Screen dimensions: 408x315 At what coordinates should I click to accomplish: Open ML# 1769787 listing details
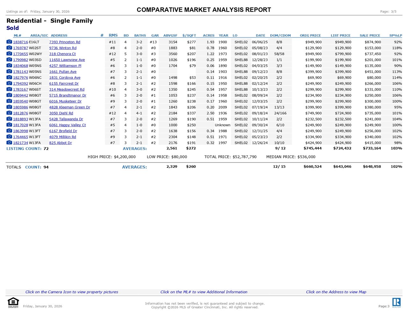pos(20,48)
